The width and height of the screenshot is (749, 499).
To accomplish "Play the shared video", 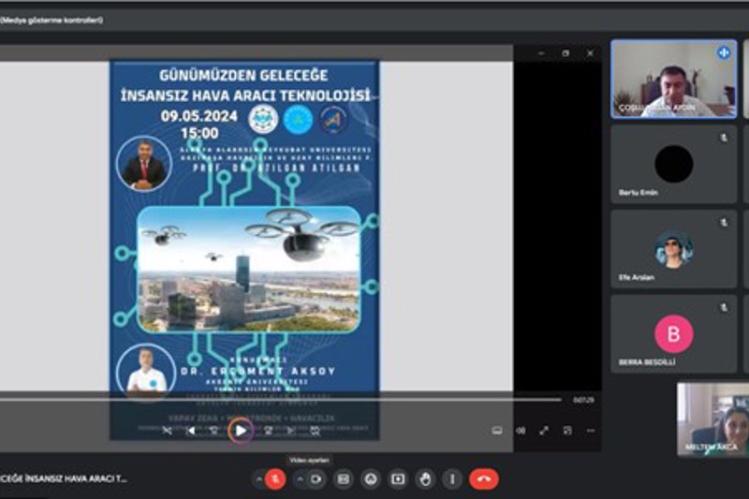I will [x=241, y=431].
